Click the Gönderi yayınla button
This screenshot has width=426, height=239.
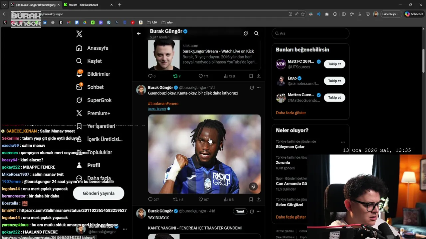pos(99,193)
